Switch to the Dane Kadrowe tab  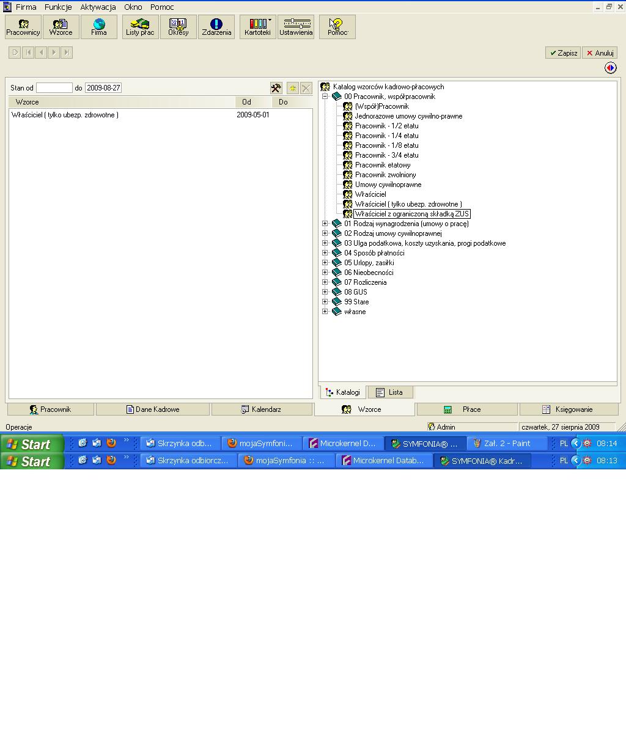(x=153, y=409)
